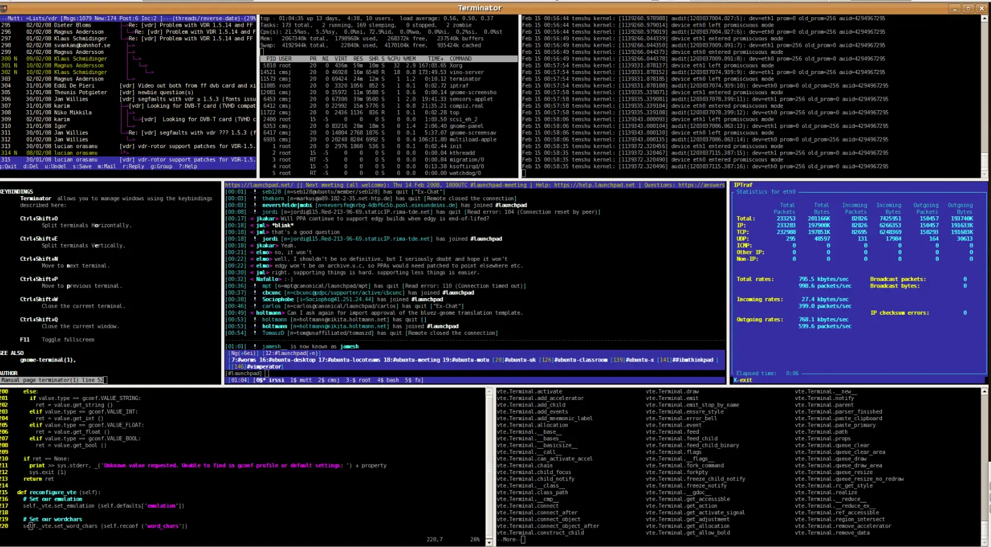Click the %CPU column header in top
This screenshot has height=547, width=991.
(x=394, y=59)
